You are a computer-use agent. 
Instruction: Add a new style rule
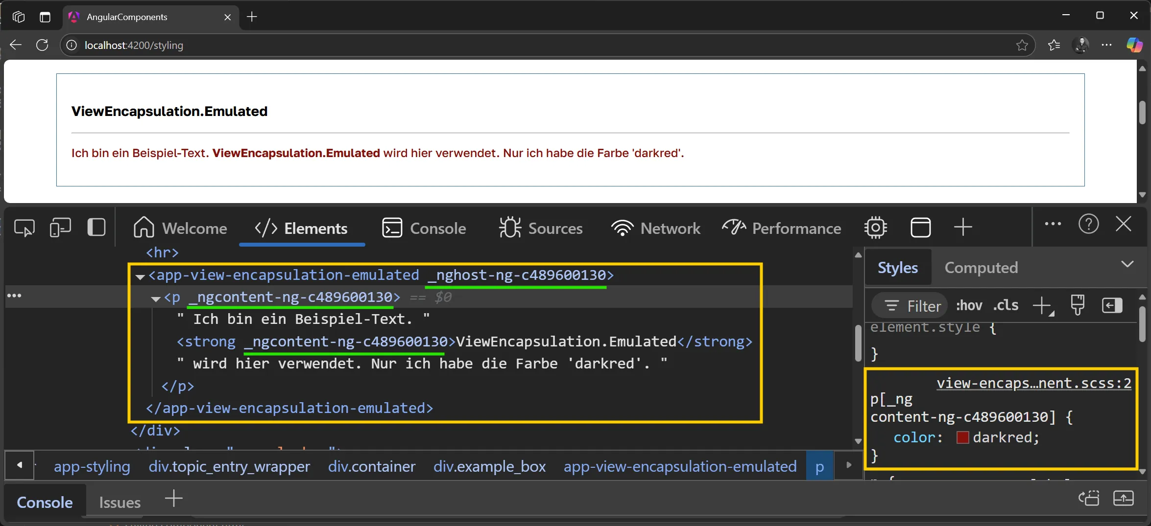1043,306
